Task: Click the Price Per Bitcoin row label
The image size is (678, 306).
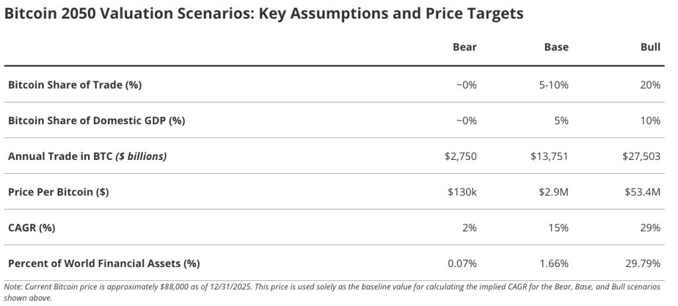Action: click(x=58, y=192)
